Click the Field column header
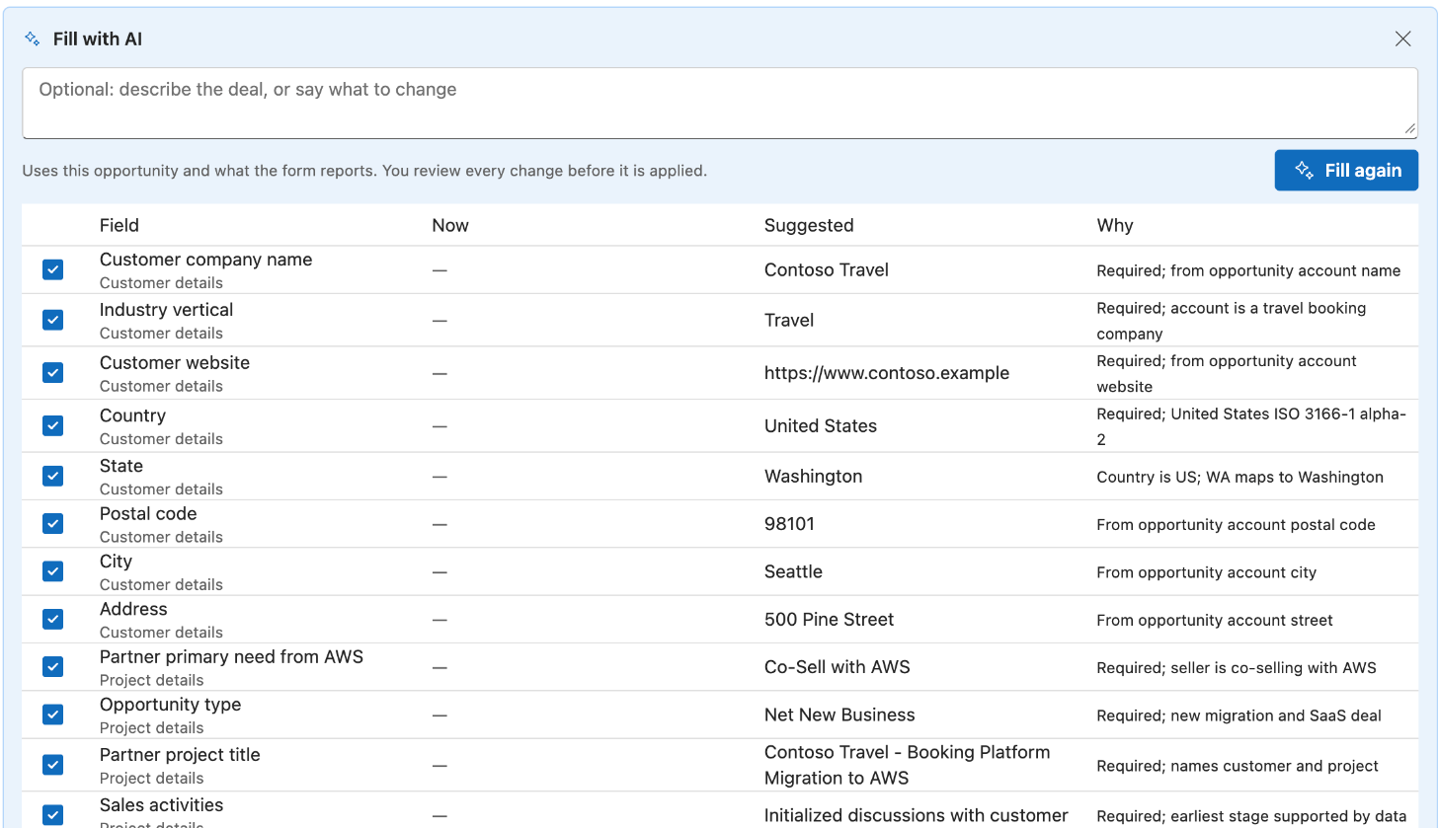The height and width of the screenshot is (828, 1438). 120,225
